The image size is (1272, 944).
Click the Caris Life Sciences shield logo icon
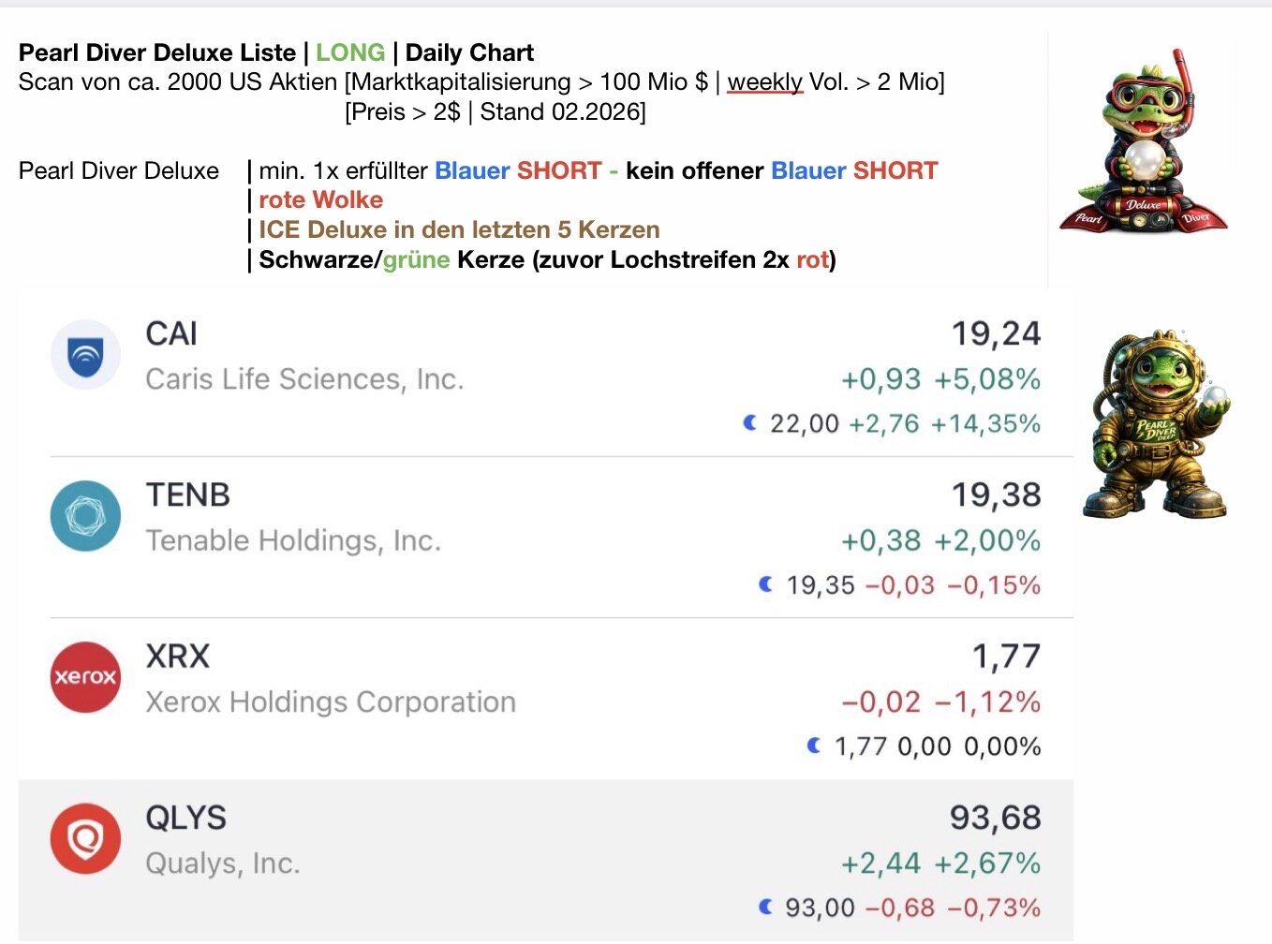coord(85,355)
